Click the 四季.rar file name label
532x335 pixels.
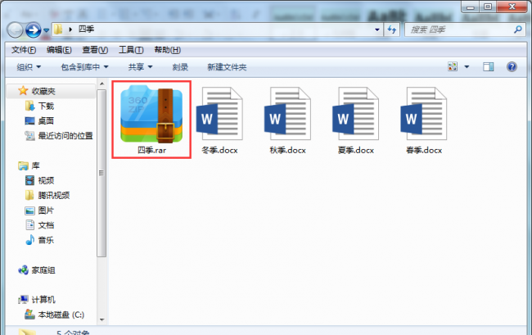click(x=151, y=150)
